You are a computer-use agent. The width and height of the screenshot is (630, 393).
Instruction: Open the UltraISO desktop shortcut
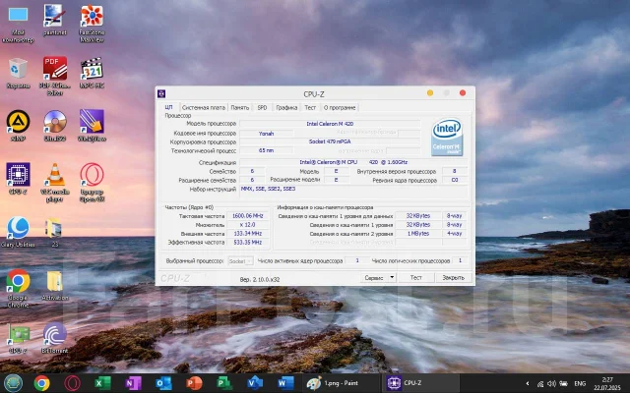point(55,126)
